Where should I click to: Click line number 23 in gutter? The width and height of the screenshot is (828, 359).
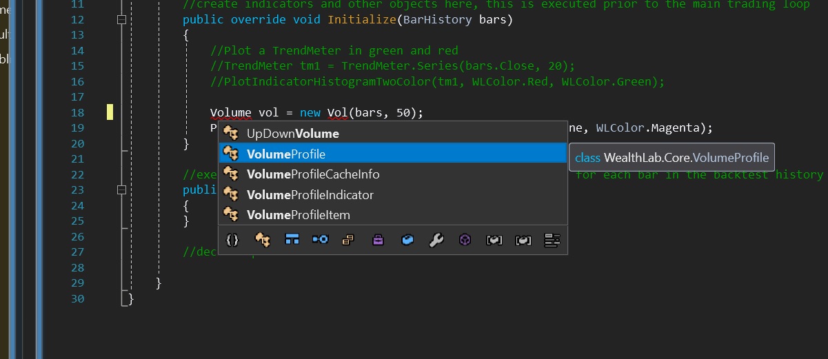(77, 190)
